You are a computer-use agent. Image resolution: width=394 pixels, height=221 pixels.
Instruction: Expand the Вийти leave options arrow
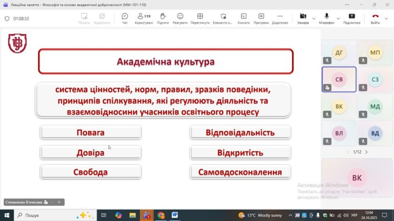tap(387, 18)
